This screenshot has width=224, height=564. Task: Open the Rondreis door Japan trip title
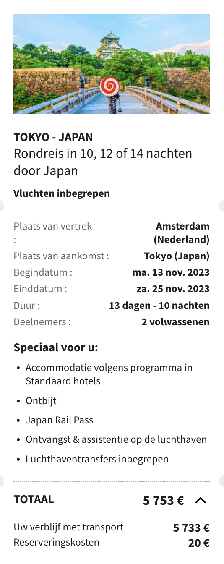pyautogui.click(x=103, y=162)
